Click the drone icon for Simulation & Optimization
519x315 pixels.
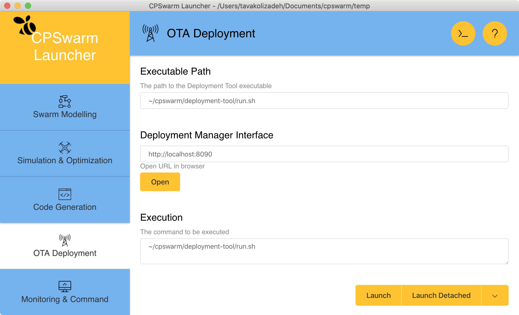pos(65,148)
